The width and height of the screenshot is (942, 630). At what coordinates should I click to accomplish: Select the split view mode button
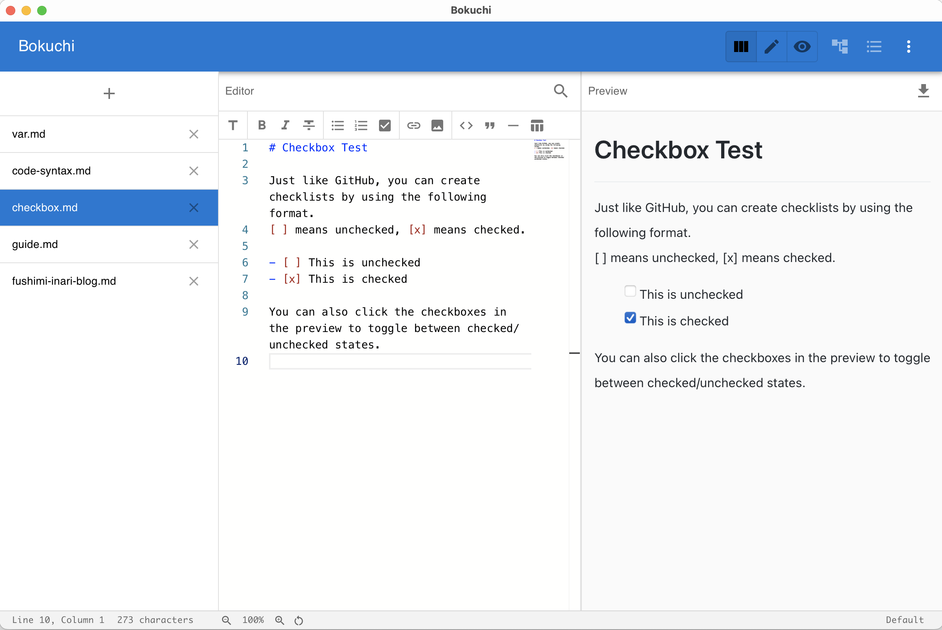(x=740, y=47)
